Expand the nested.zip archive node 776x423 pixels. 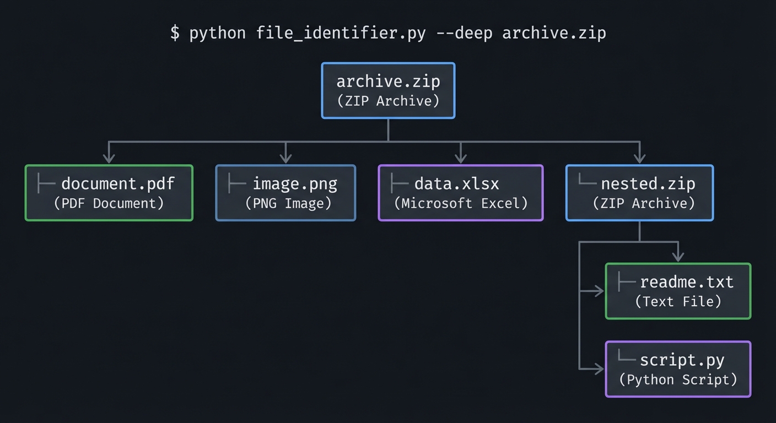(639, 193)
